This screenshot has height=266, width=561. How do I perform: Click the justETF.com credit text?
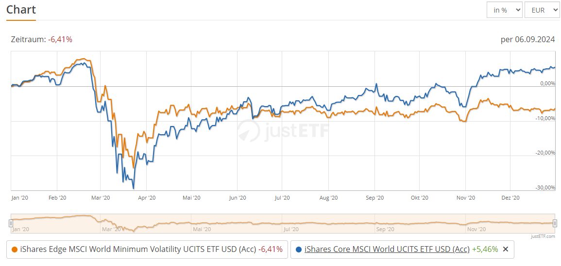click(x=543, y=236)
